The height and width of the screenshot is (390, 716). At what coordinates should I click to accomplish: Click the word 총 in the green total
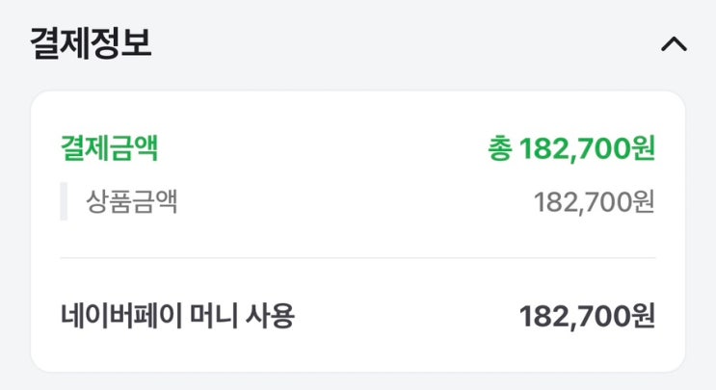[x=499, y=149]
